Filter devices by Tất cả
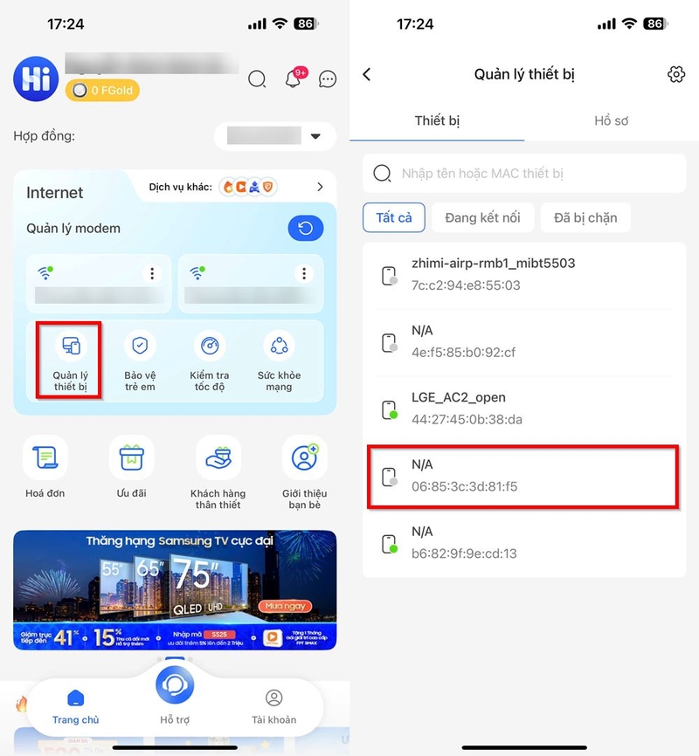The height and width of the screenshot is (756, 699). (x=394, y=217)
